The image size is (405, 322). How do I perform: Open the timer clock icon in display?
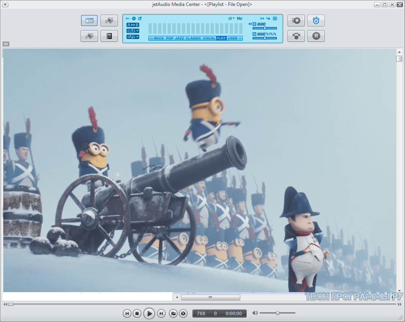pos(134,18)
